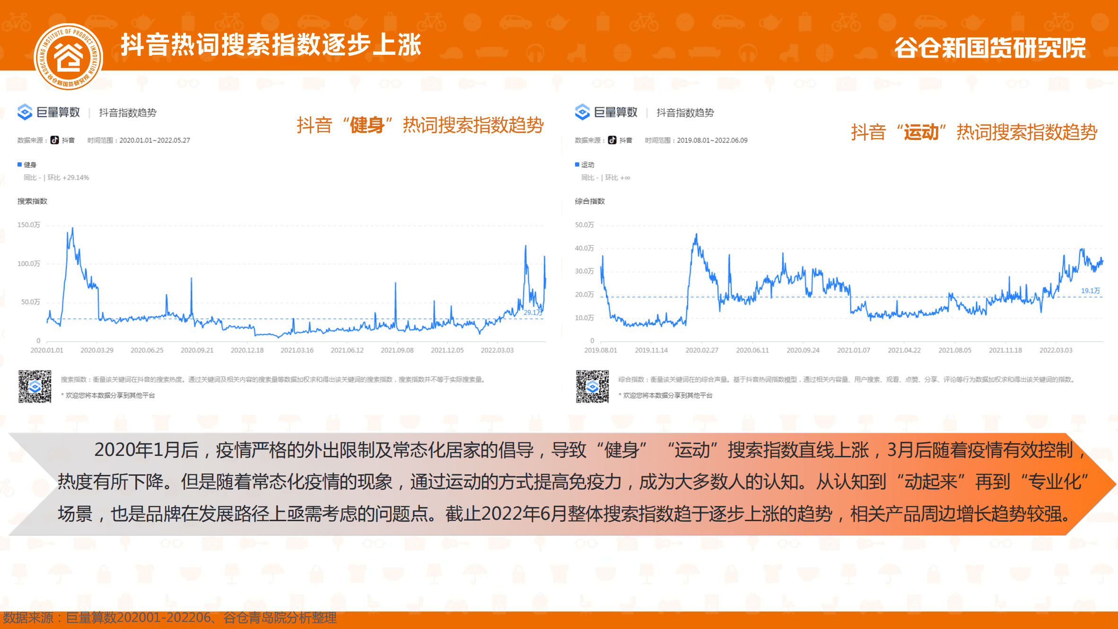Click the right chart's 巨量算数 logo icon
1118x629 pixels.
pos(582,112)
